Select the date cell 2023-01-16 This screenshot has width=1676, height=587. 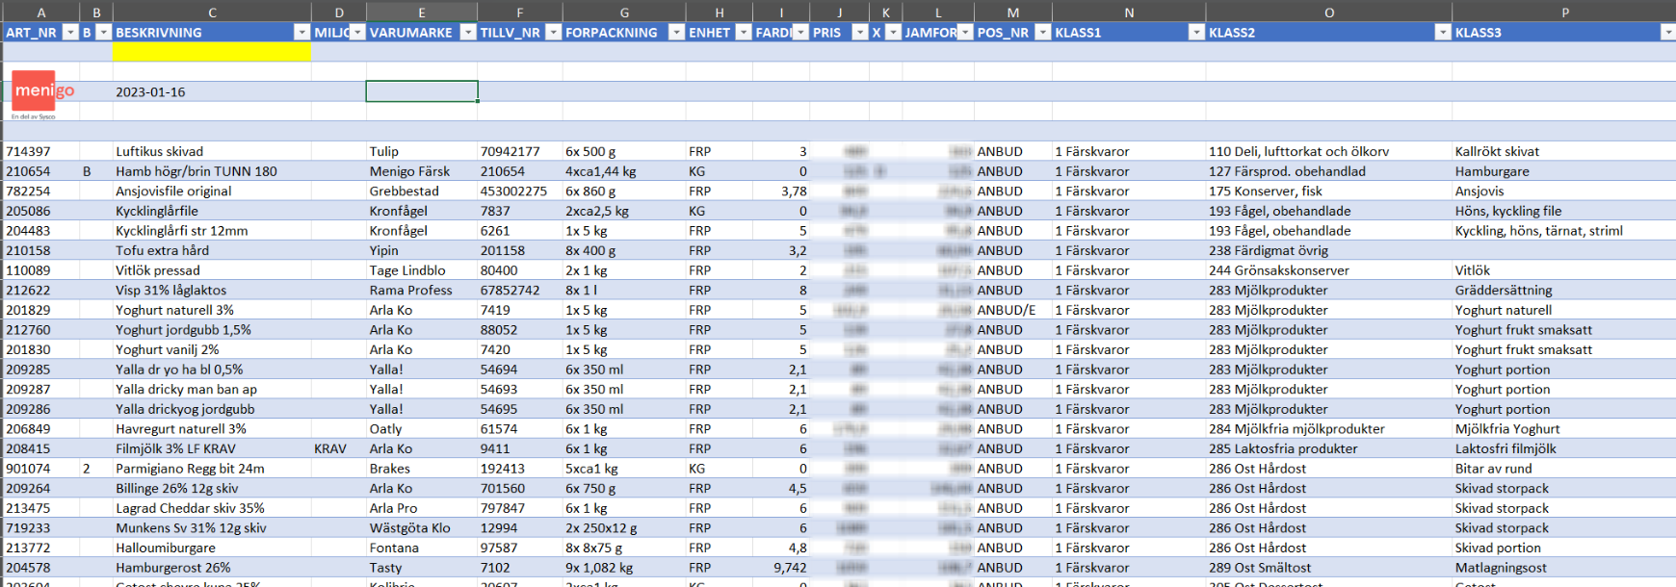[212, 91]
